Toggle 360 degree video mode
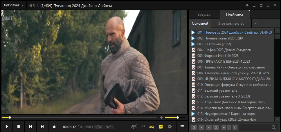The height and width of the screenshot is (132, 281). (134, 126)
